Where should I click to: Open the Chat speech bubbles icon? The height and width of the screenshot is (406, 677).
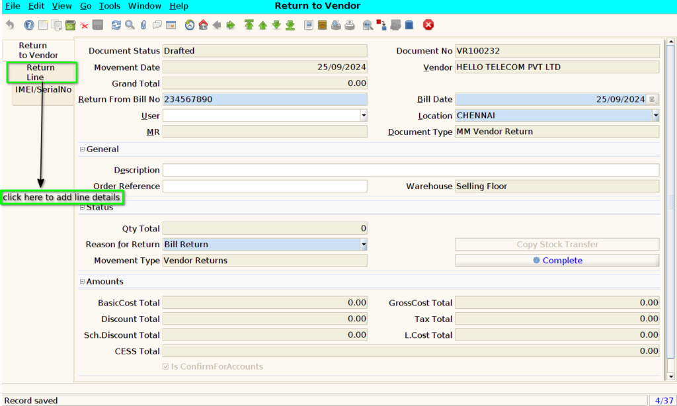[x=157, y=25]
